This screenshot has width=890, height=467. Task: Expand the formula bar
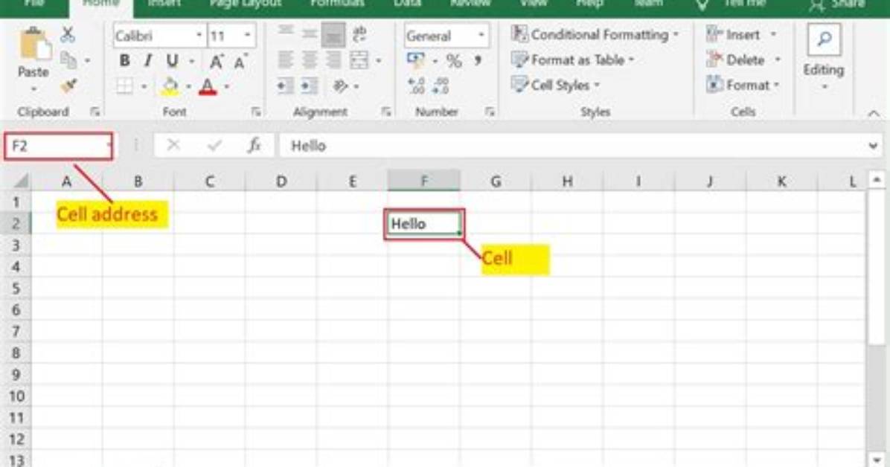(x=873, y=146)
